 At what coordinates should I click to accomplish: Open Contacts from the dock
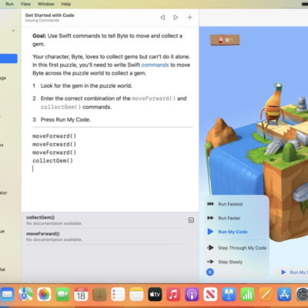[x=99, y=294]
